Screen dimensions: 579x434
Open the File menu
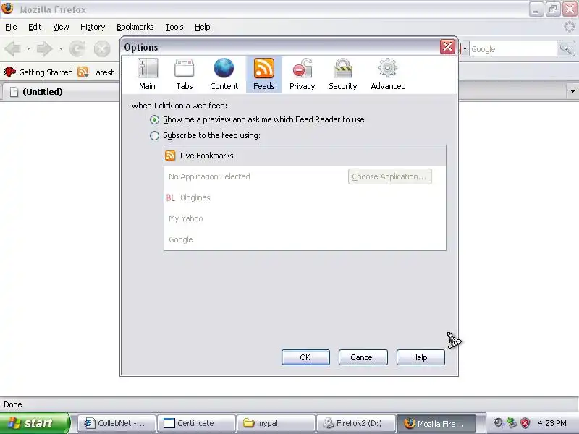point(11,27)
